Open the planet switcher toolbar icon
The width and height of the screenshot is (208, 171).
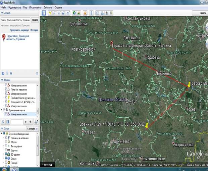tap(85, 13)
